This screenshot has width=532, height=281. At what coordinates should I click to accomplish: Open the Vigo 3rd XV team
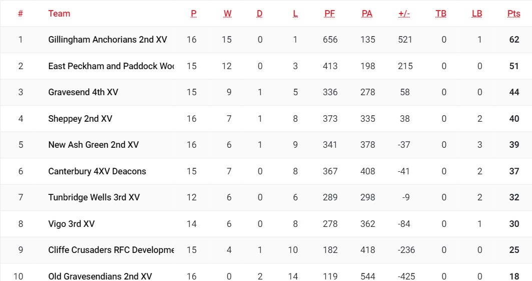tap(71, 224)
